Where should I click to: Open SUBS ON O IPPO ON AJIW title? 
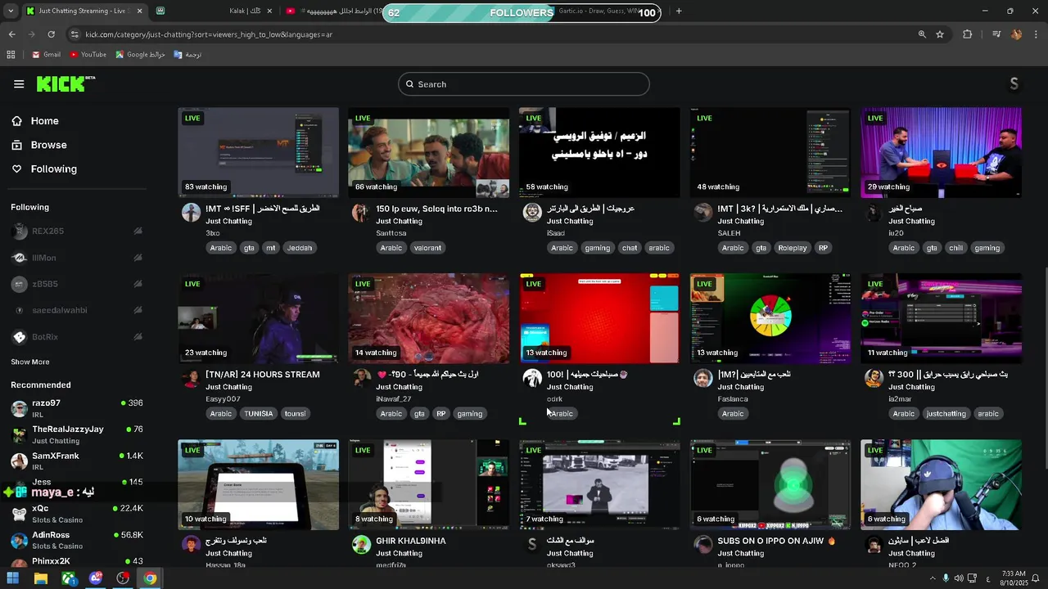click(776, 541)
